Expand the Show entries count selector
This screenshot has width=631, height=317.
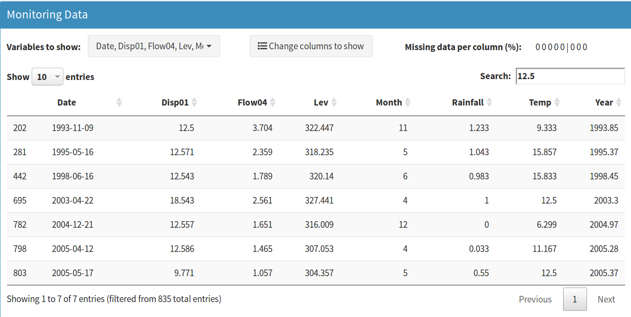(x=48, y=77)
